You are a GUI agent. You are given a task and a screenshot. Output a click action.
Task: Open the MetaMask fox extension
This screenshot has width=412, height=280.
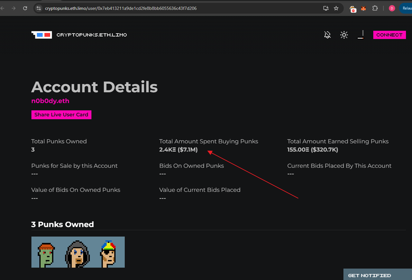[363, 9]
